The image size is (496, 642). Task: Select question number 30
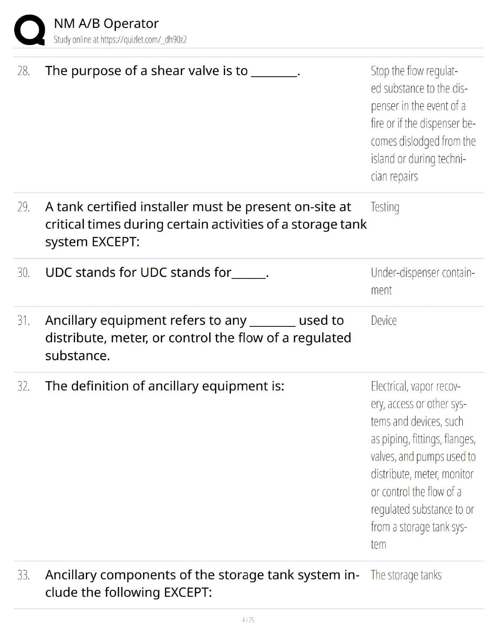click(x=23, y=273)
